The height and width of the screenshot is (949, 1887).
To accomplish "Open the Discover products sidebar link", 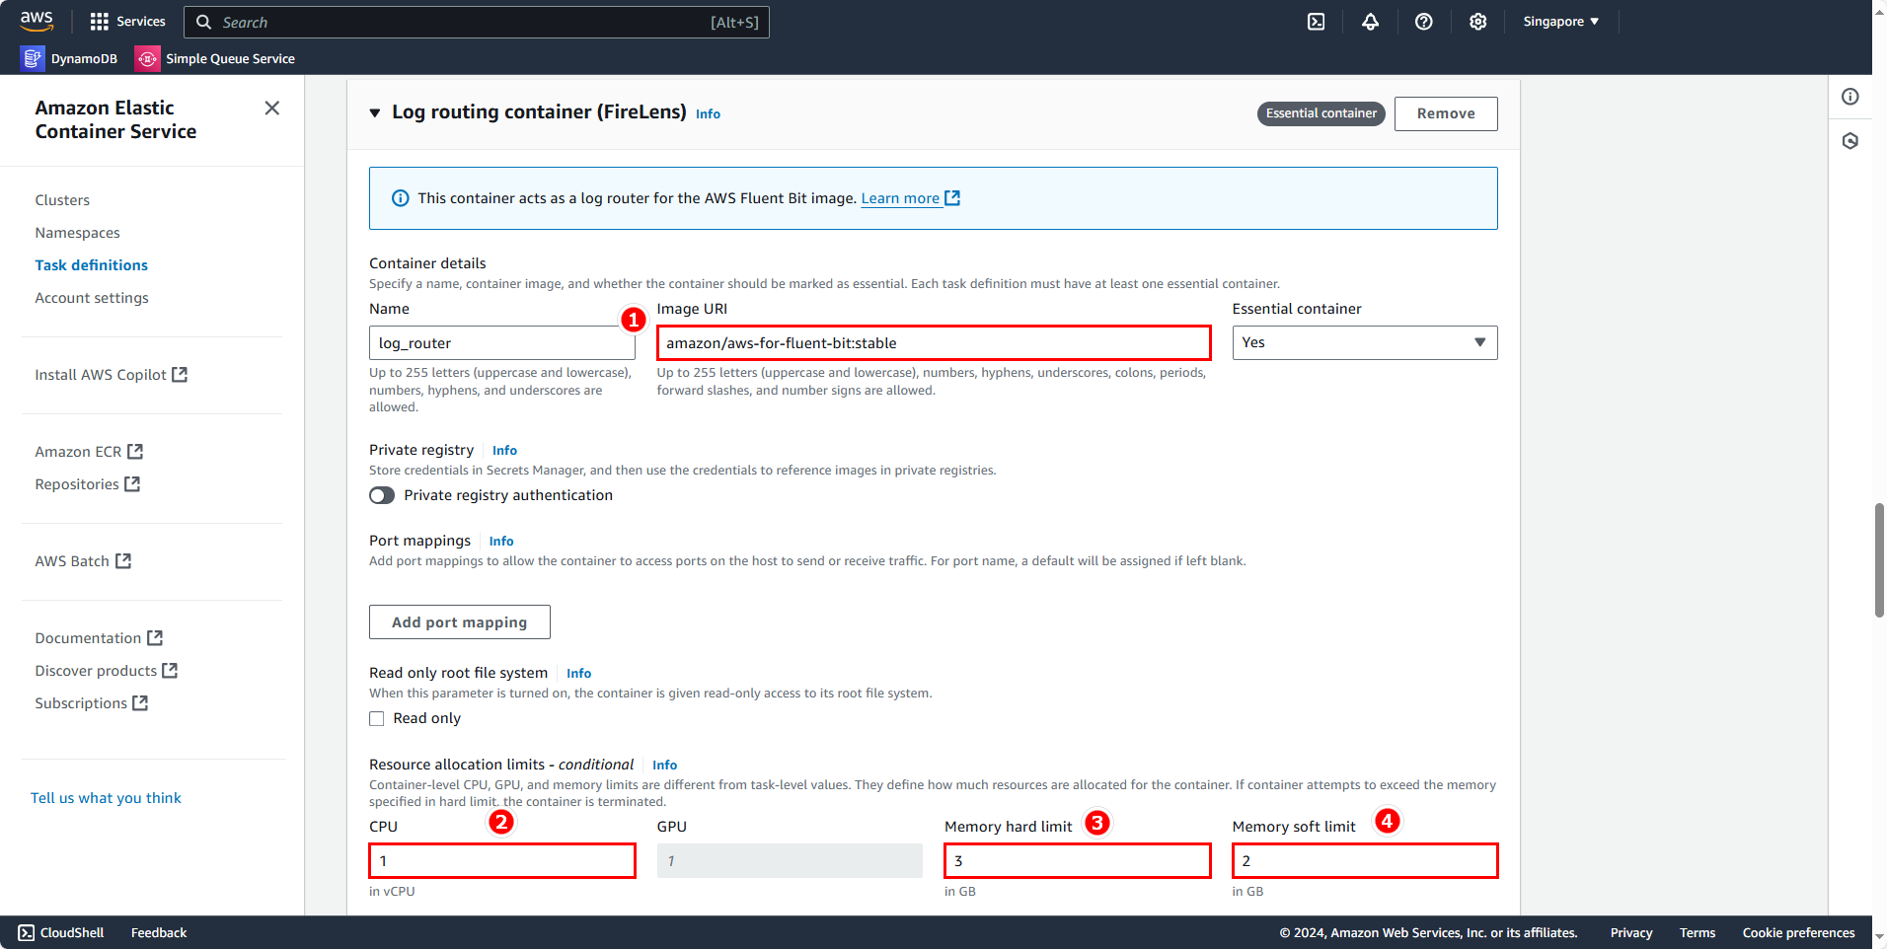I will click(96, 671).
